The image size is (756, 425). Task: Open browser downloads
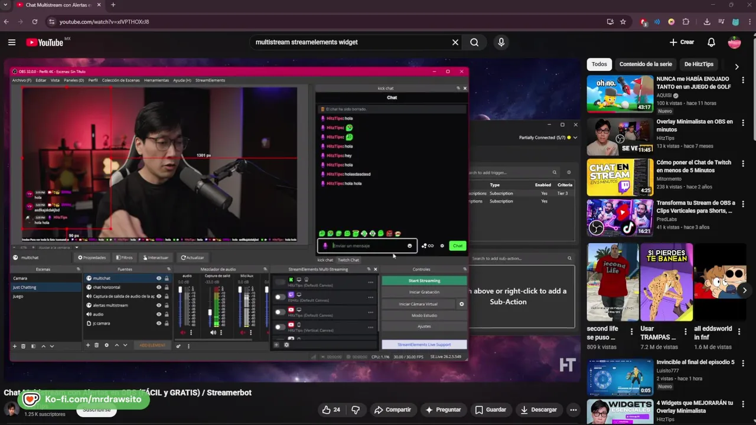(x=707, y=22)
